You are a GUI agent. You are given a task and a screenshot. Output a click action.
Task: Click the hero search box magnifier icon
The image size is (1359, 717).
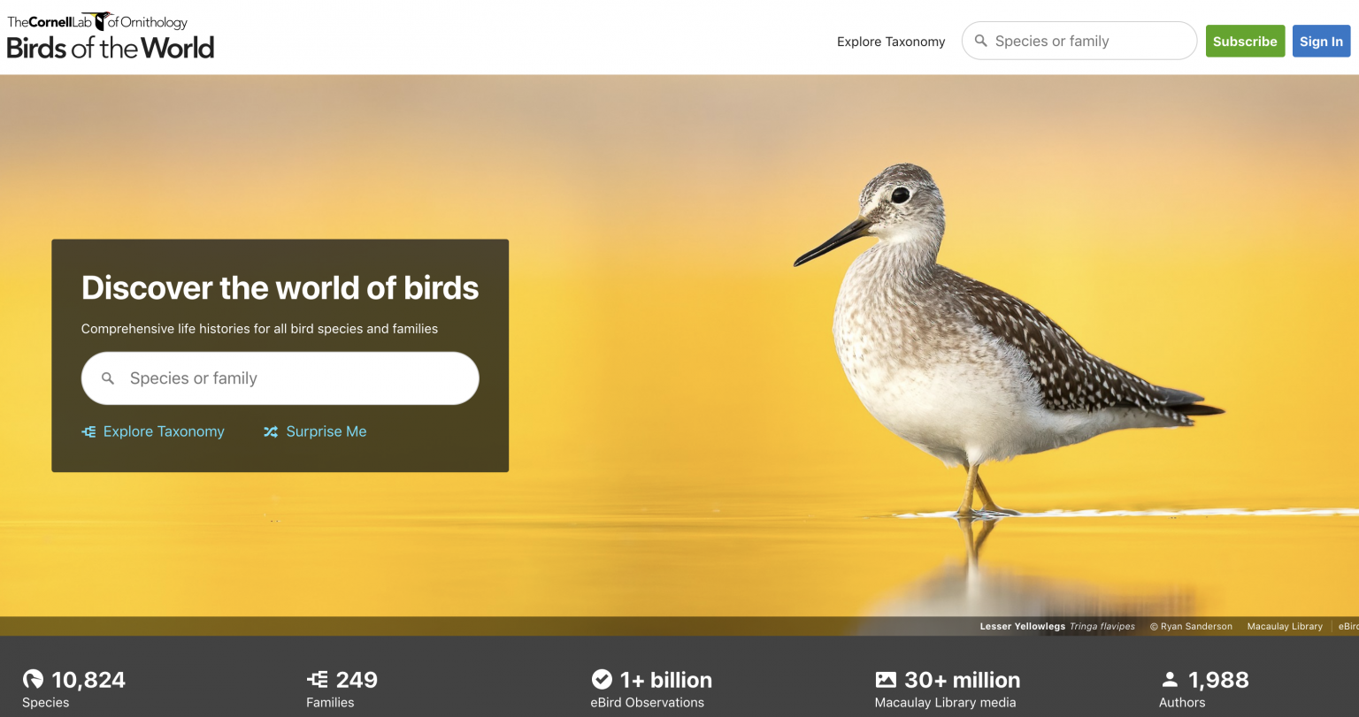click(108, 378)
